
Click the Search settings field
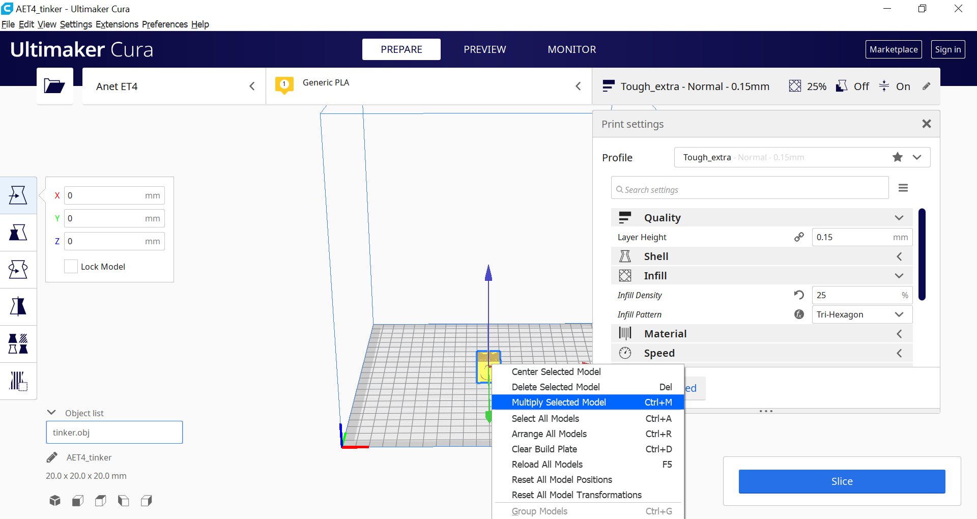pyautogui.click(x=750, y=188)
